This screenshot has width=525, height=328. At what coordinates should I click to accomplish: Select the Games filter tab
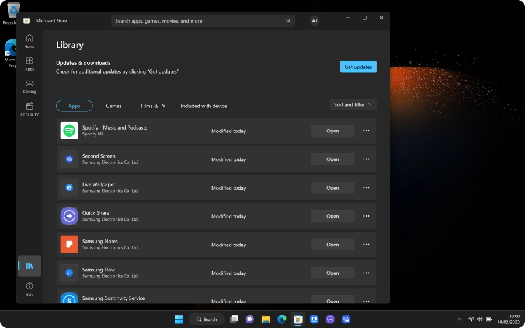click(x=114, y=106)
